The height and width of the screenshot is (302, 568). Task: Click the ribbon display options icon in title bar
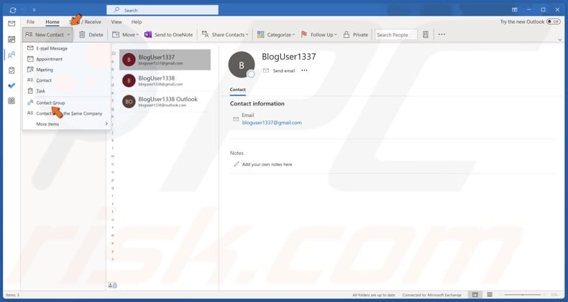tap(514, 10)
